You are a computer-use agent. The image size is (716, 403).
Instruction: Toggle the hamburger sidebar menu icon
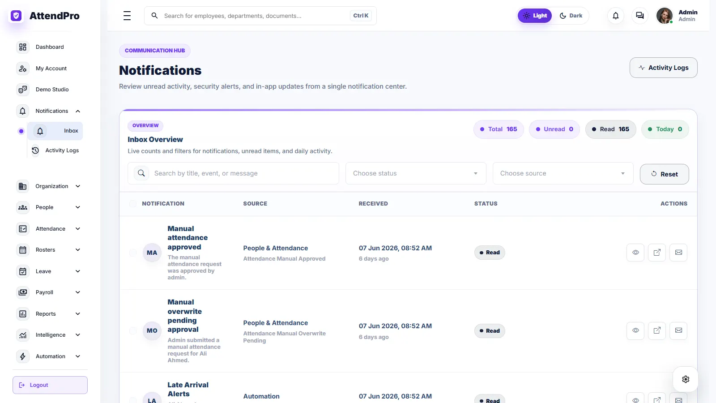pos(127,16)
